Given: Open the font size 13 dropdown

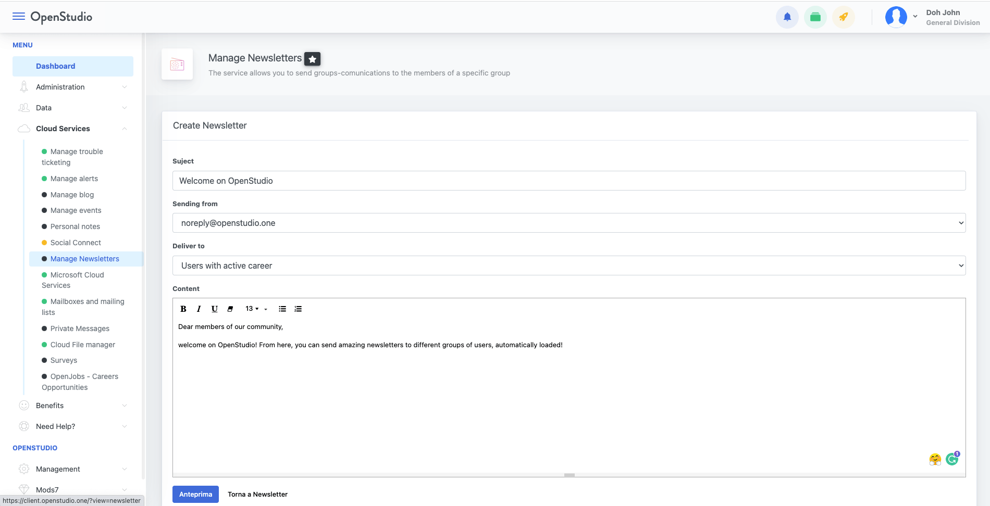Looking at the screenshot, I should (252, 309).
